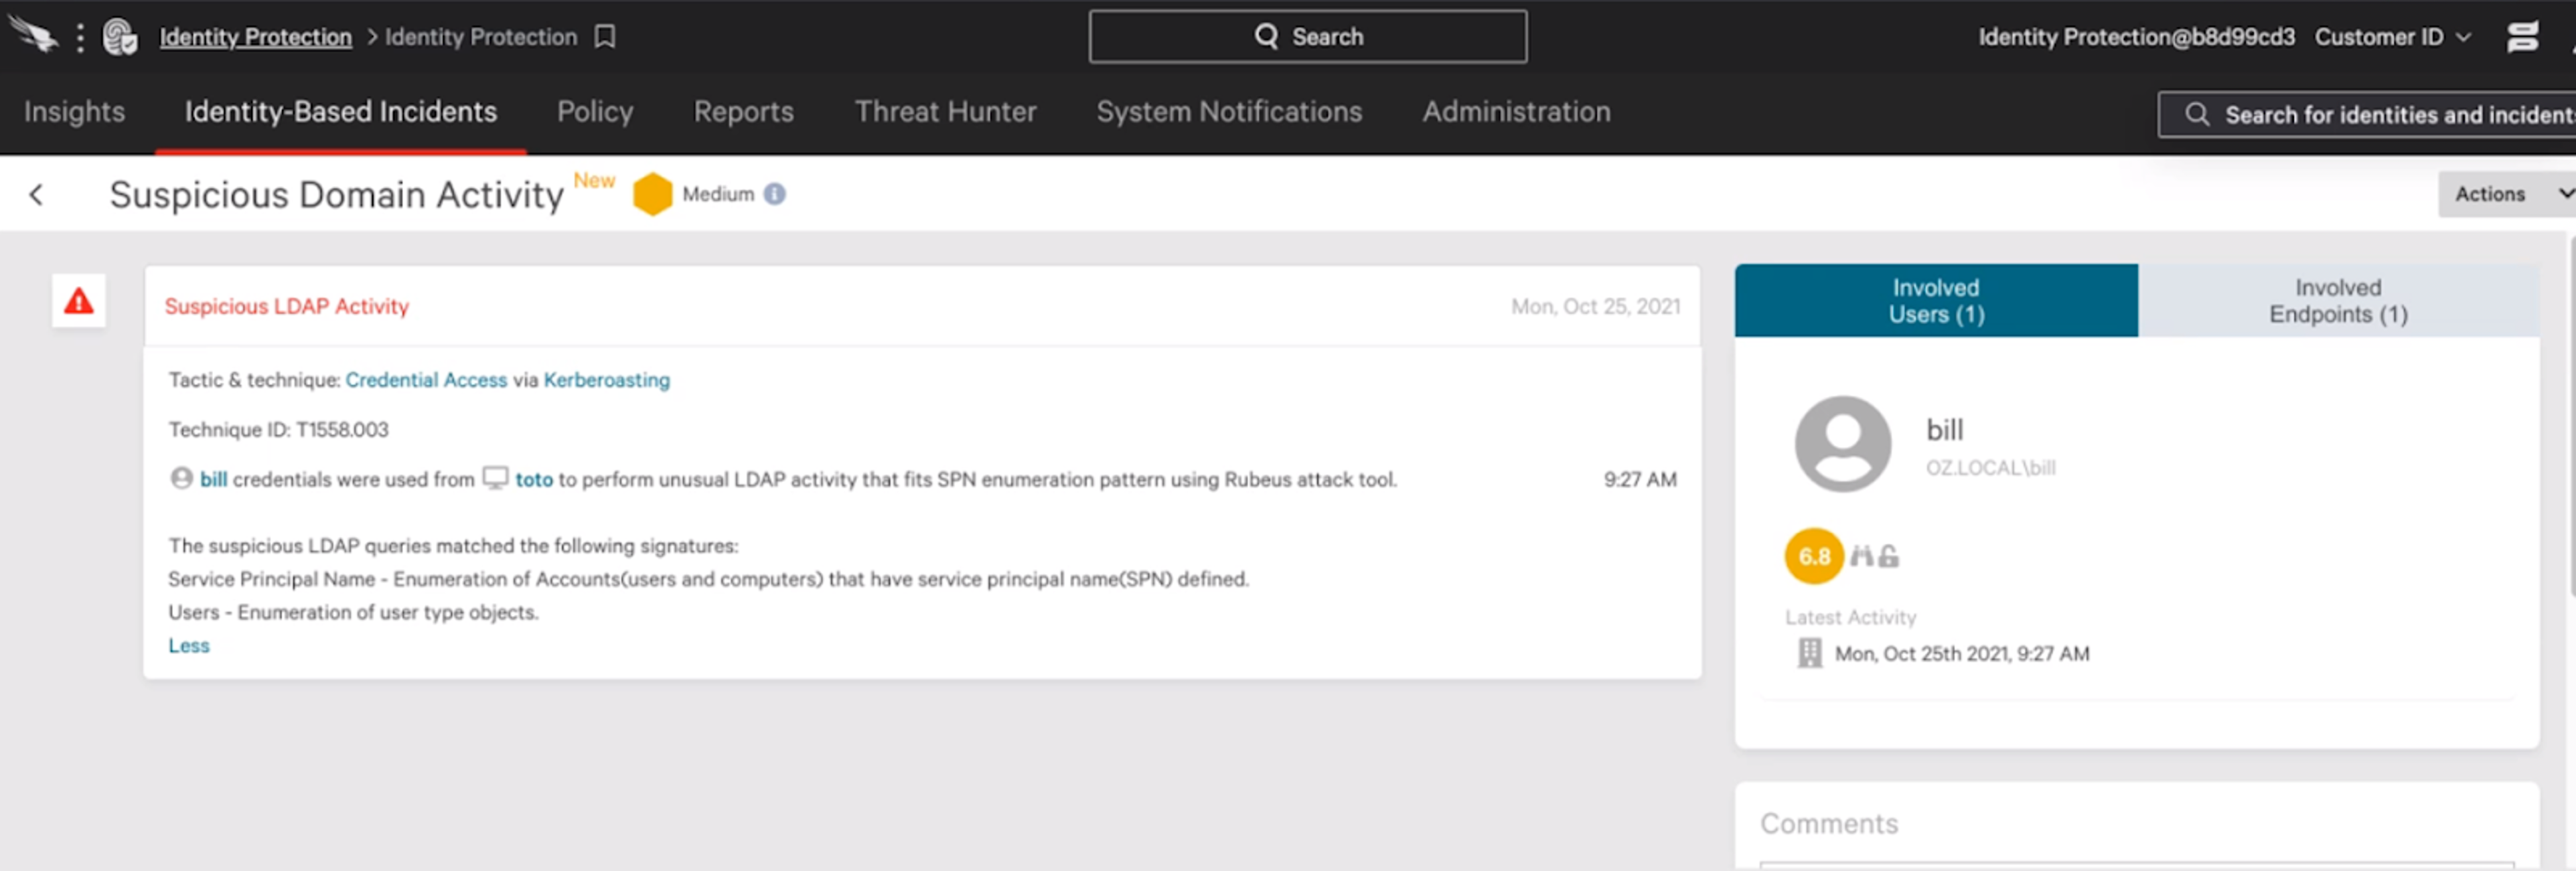Screen dimensions: 2576x871
Task: Click the OZ.LOCAL\bill account text
Action: 1990,467
